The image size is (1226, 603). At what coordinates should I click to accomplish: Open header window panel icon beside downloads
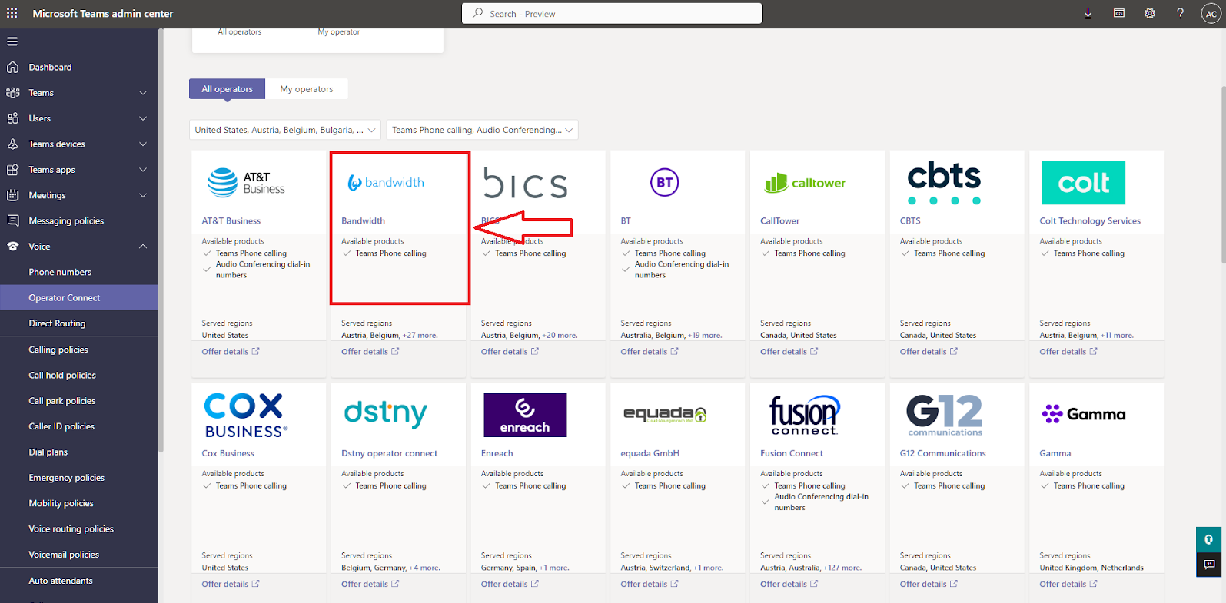1118,13
